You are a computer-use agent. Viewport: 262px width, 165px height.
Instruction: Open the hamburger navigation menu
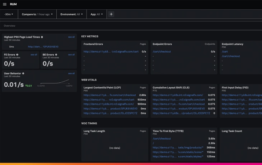5,4
